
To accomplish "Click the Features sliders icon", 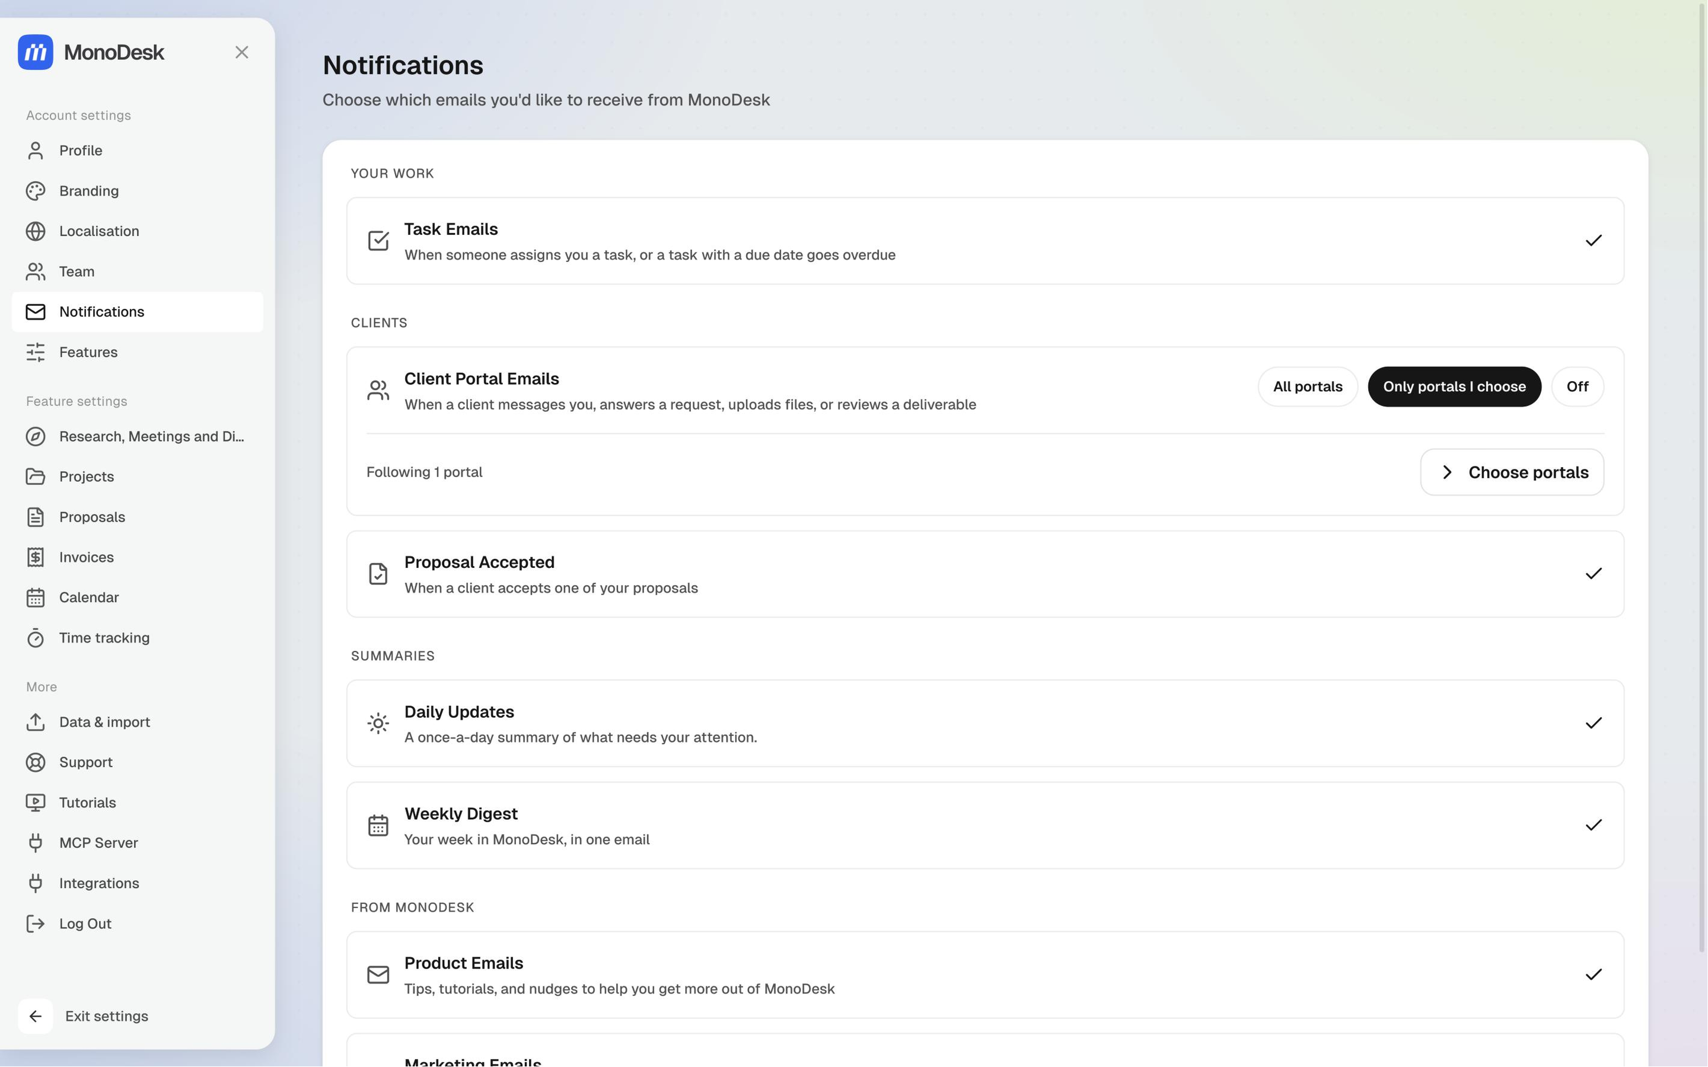I will (36, 352).
